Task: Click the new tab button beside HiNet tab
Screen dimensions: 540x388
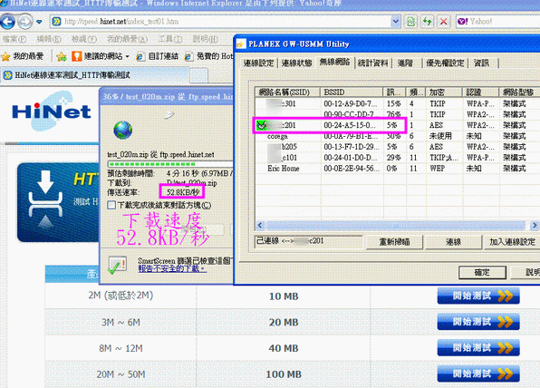Action: tap(198, 76)
